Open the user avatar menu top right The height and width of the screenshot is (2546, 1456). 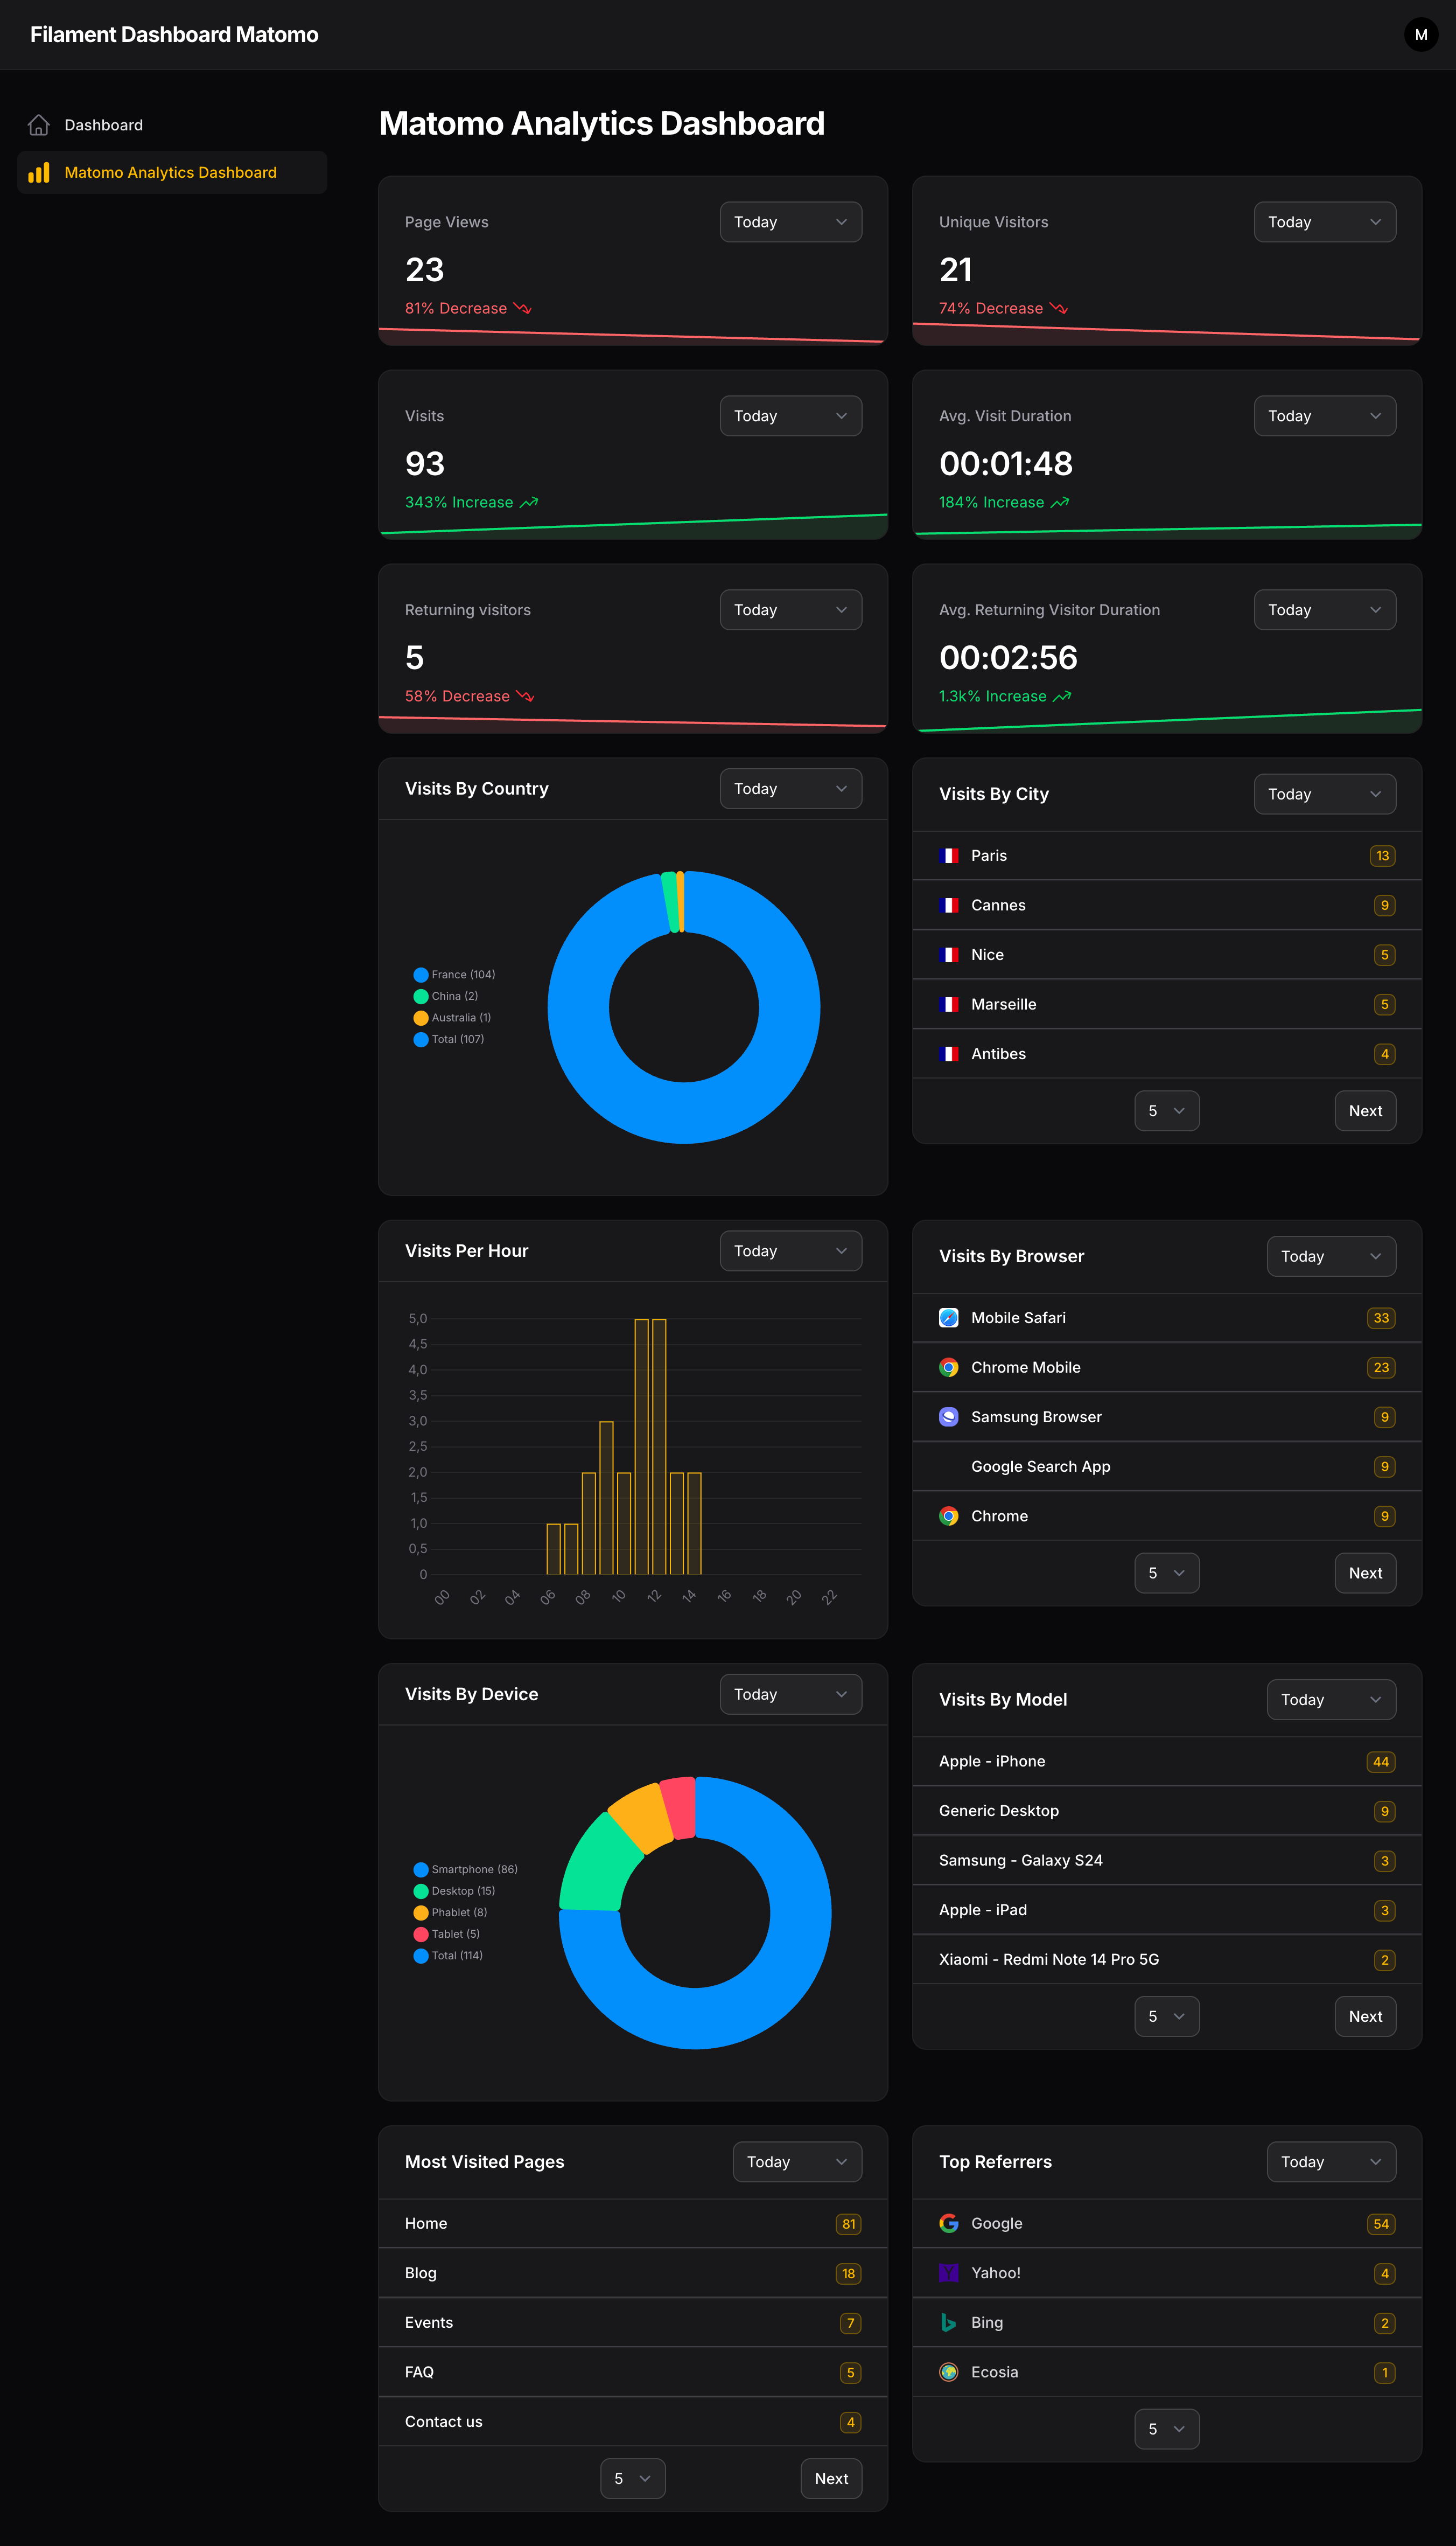click(x=1421, y=35)
